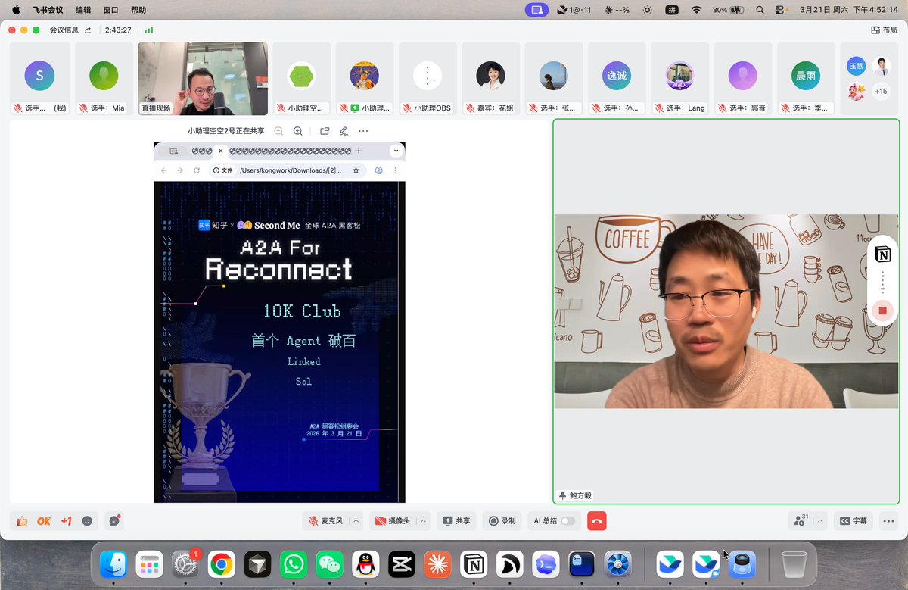
Task: Click the share meeting link icon
Action: point(88,30)
